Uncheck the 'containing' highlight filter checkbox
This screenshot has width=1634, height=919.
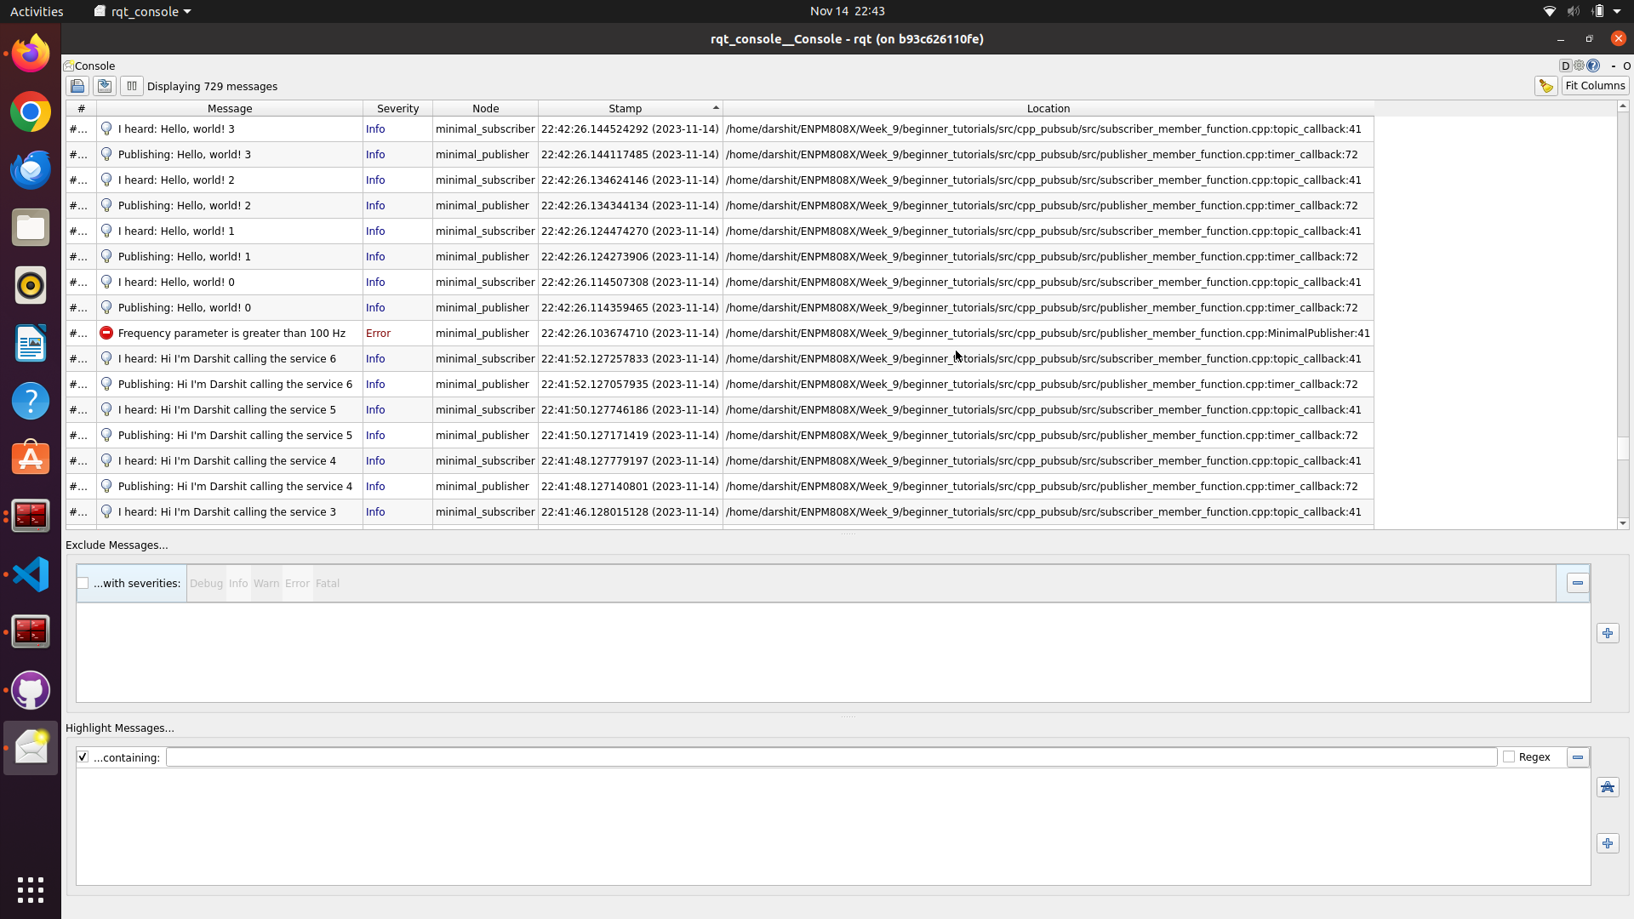[x=83, y=756]
